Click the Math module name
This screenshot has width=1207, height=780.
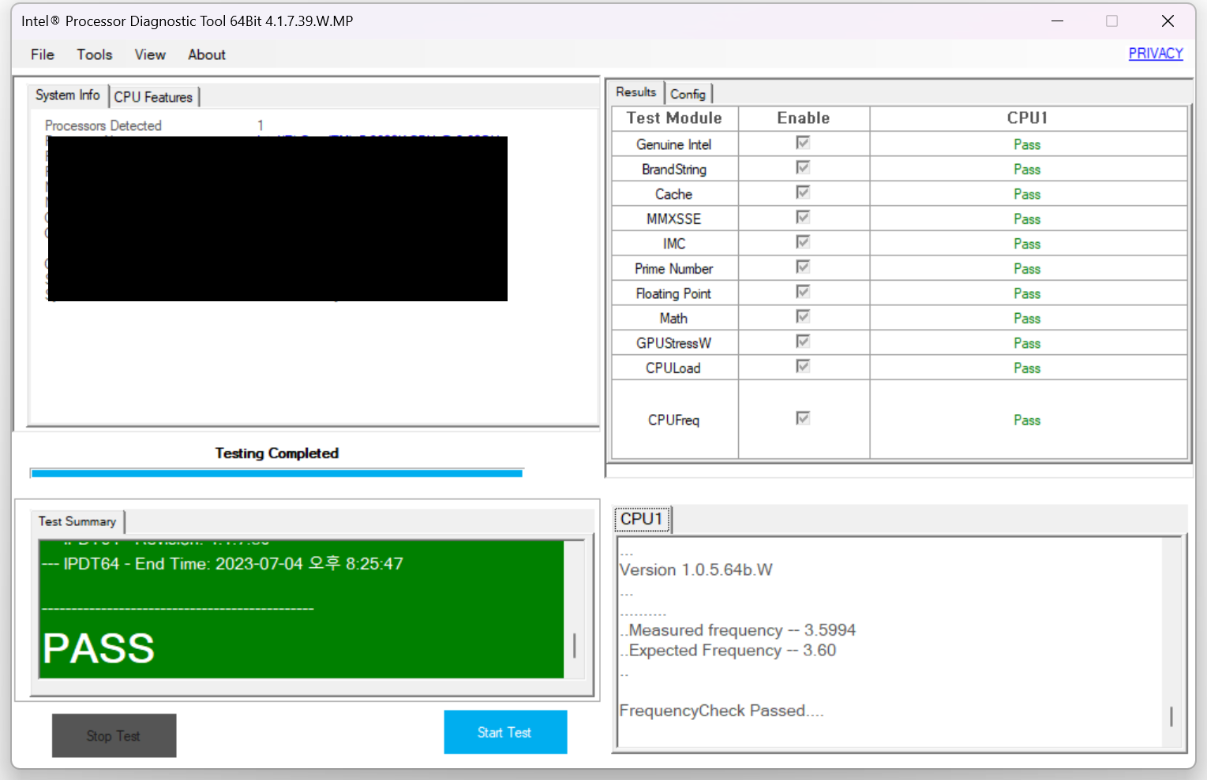[x=674, y=319]
